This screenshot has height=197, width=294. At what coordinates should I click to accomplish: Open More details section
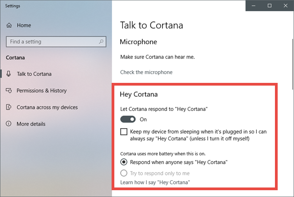31,124
